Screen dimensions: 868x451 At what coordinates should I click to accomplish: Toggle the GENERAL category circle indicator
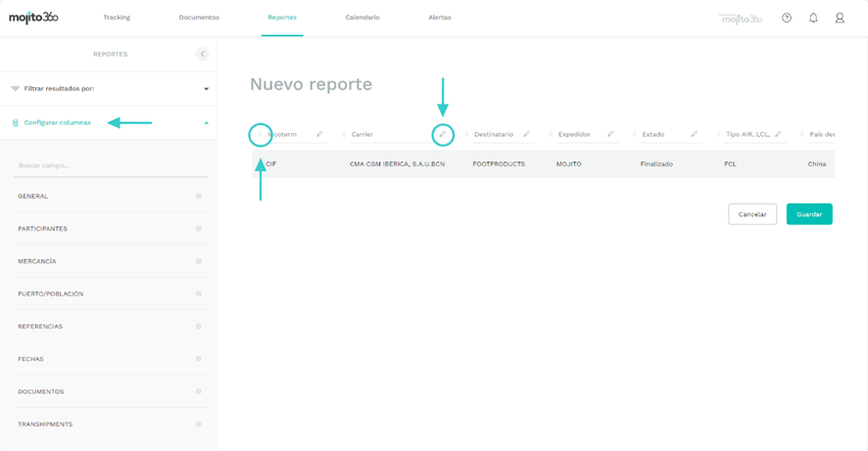pyautogui.click(x=198, y=197)
